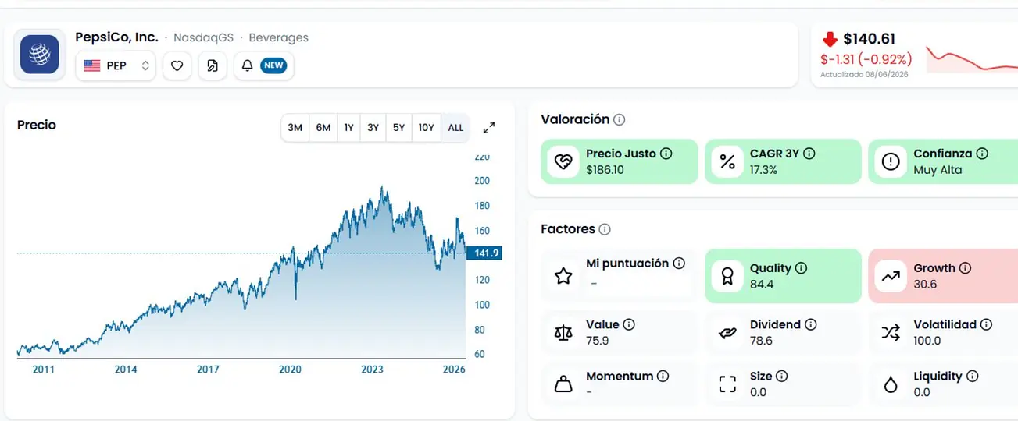The height and width of the screenshot is (421, 1018).
Task: Click the $140.61 stock price
Action: (x=870, y=39)
